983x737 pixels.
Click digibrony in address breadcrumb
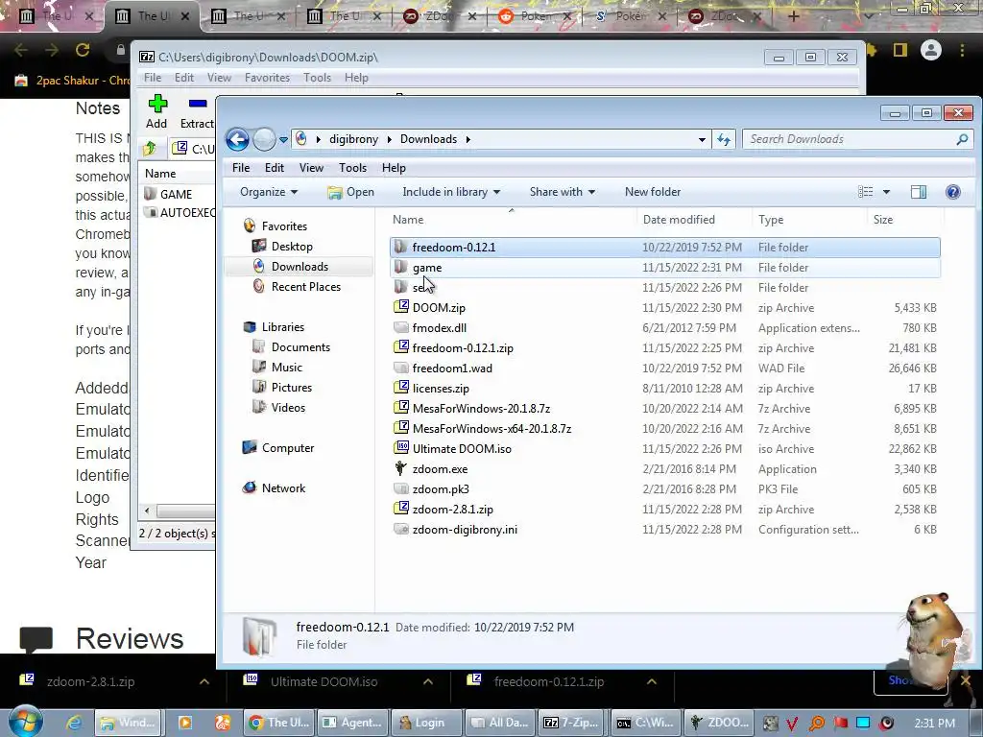click(353, 139)
